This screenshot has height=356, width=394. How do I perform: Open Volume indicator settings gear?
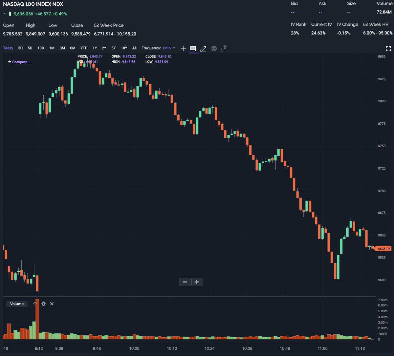pos(43,304)
